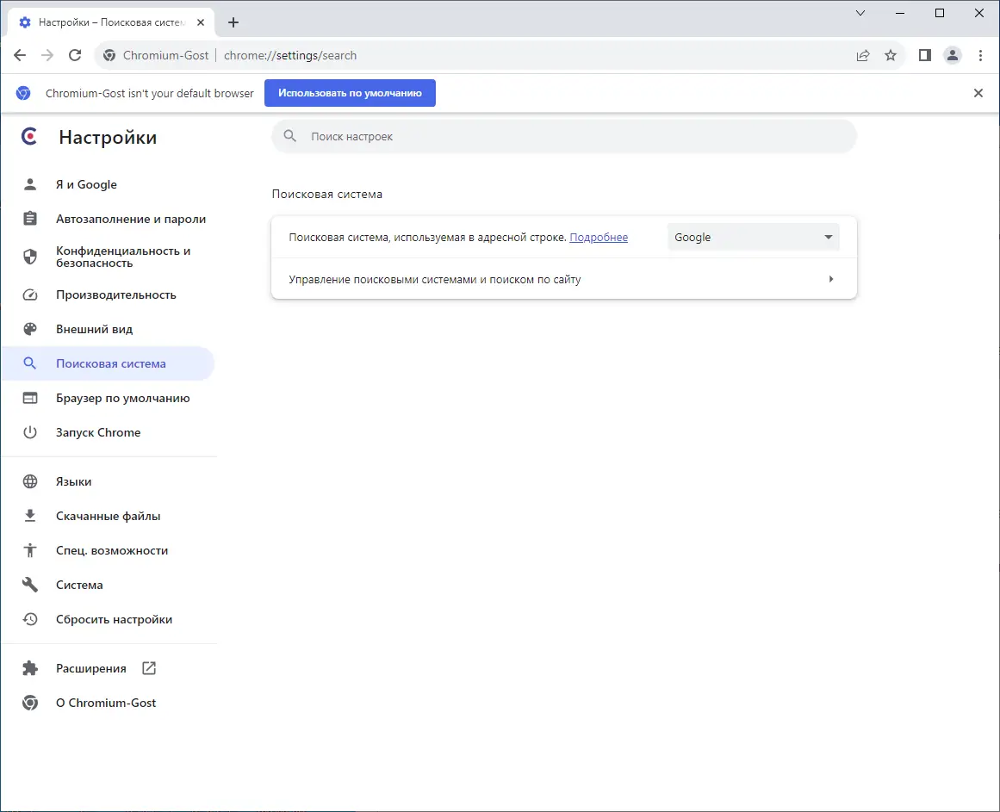This screenshot has width=1000, height=812.
Task: Reload the settings page
Action: pos(75,55)
